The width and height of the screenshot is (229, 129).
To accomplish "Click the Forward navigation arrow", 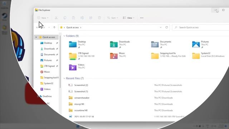I will point(44,27).
